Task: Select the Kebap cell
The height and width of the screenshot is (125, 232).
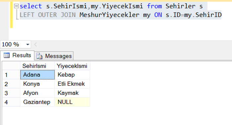Action: coord(72,75)
